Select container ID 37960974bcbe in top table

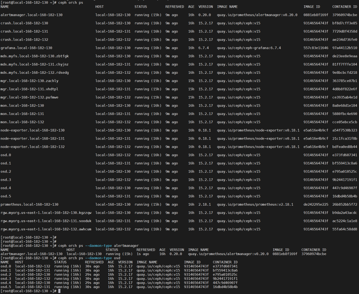345,15
